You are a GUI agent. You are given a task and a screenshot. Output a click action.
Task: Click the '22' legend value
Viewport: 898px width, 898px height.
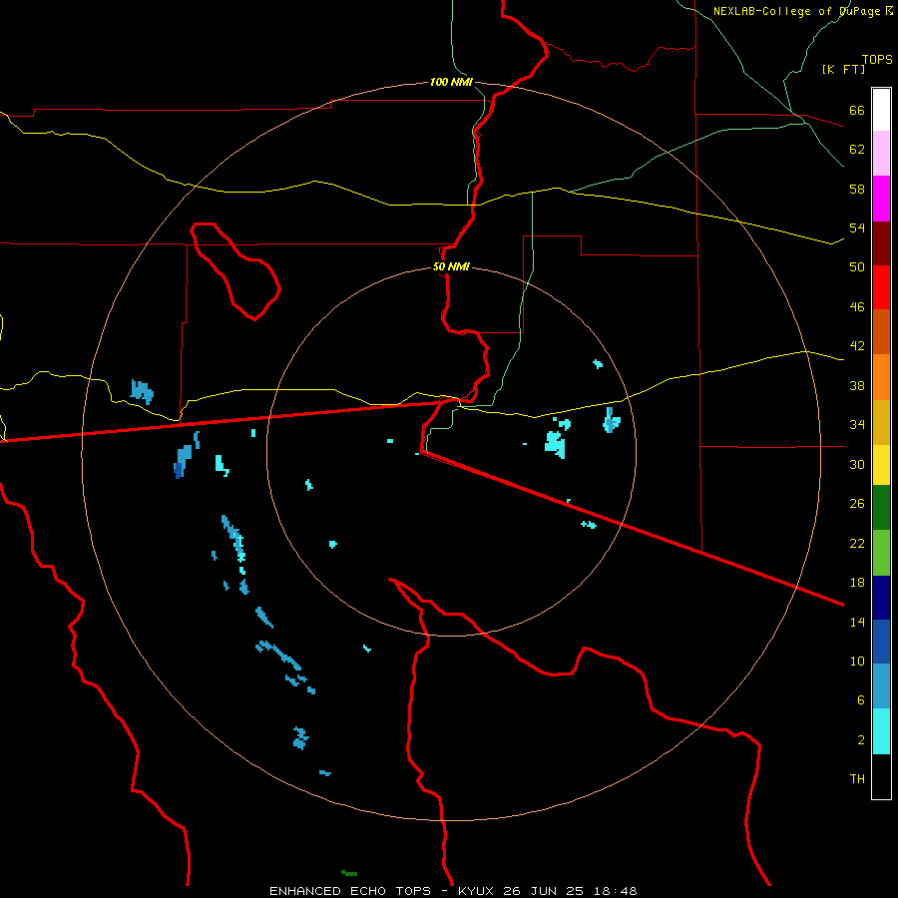click(857, 543)
